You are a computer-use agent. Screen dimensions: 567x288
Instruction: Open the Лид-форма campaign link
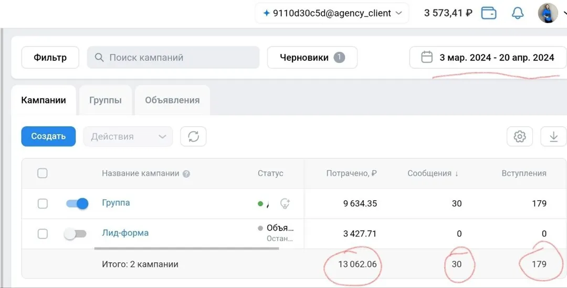(x=125, y=233)
